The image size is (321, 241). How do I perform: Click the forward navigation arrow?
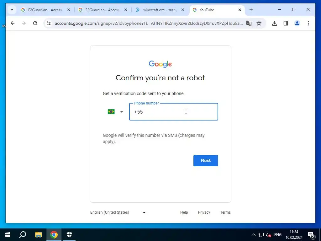(x=24, y=23)
